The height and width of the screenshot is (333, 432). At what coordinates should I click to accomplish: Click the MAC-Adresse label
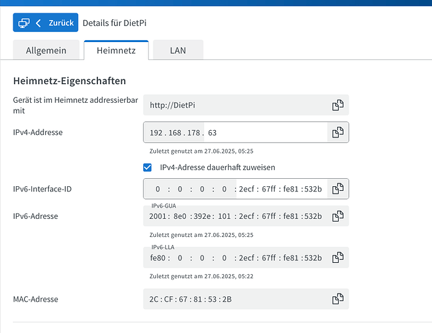point(35,299)
